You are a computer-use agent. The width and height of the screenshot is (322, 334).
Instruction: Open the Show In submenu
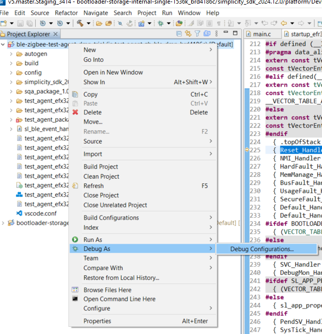pos(143,82)
